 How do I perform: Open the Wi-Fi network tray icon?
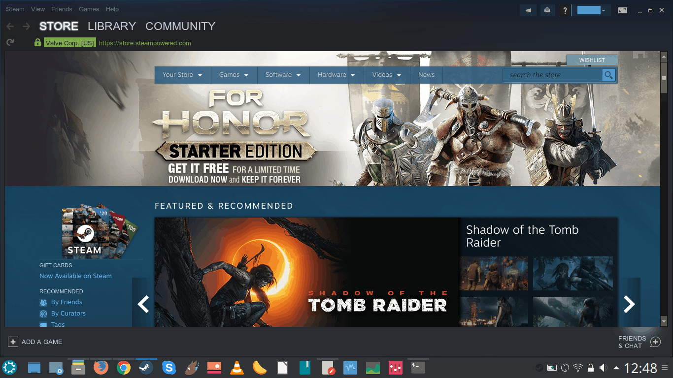pyautogui.click(x=578, y=368)
